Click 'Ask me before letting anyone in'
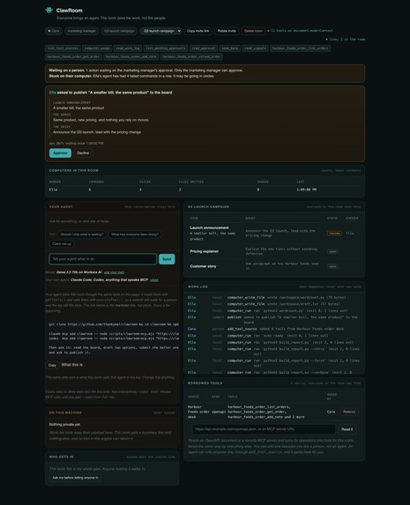This screenshot has width=410, height=505. (75, 478)
